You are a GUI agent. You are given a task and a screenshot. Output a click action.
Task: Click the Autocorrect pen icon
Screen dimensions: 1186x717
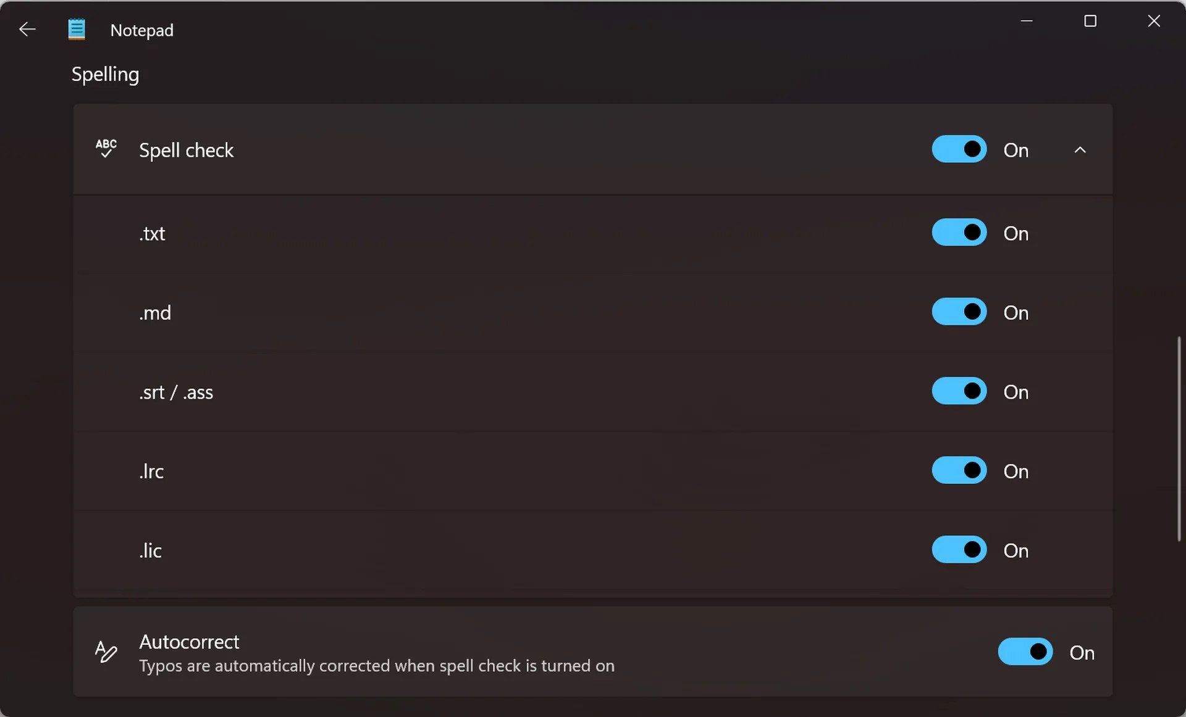(x=104, y=652)
